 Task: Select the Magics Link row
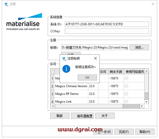click(x=97, y=101)
